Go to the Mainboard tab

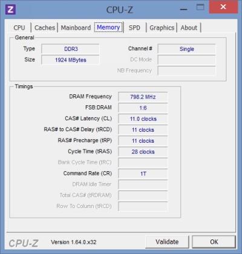[x=76, y=28]
